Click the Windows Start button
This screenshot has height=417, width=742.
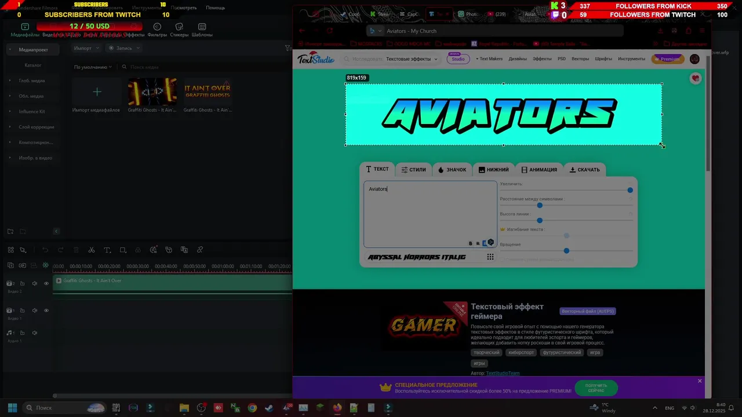pyautogui.click(x=12, y=408)
